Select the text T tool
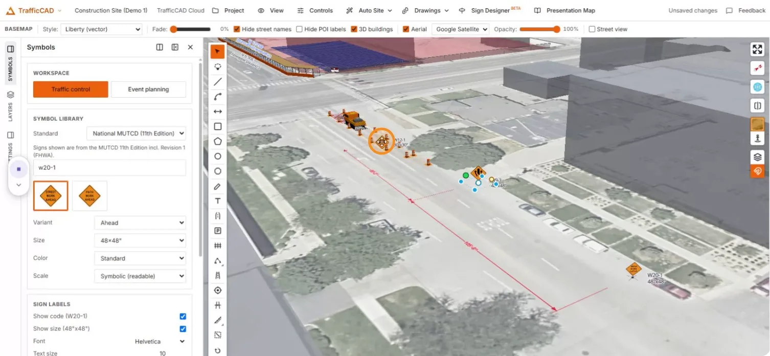770x356 pixels. tap(218, 201)
